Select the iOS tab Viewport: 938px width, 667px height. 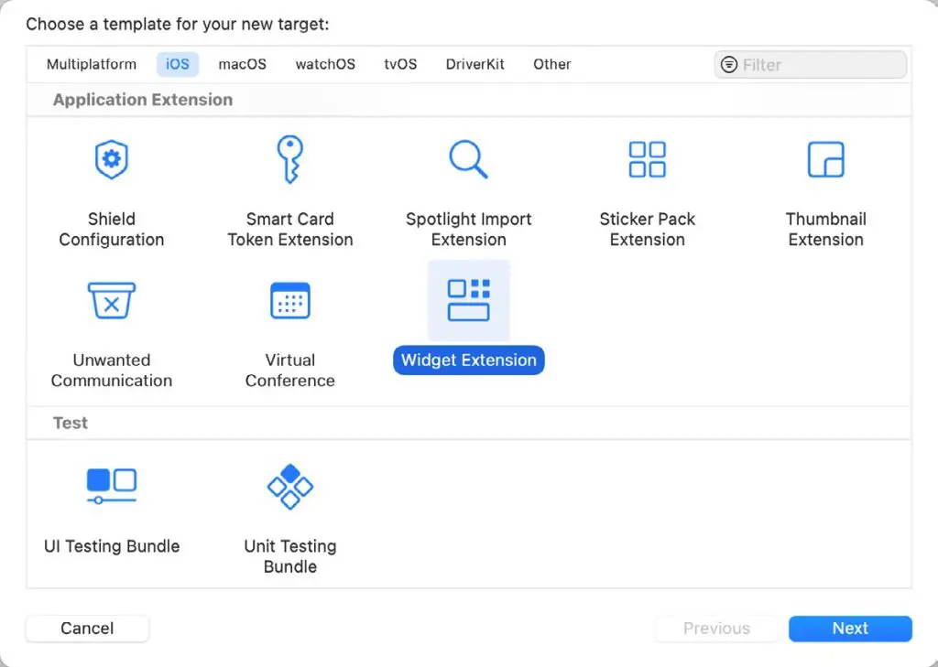(x=177, y=64)
